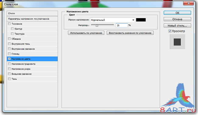Click the opacity percent input field
Viewport: 198px width, 115px height.
point(122,25)
